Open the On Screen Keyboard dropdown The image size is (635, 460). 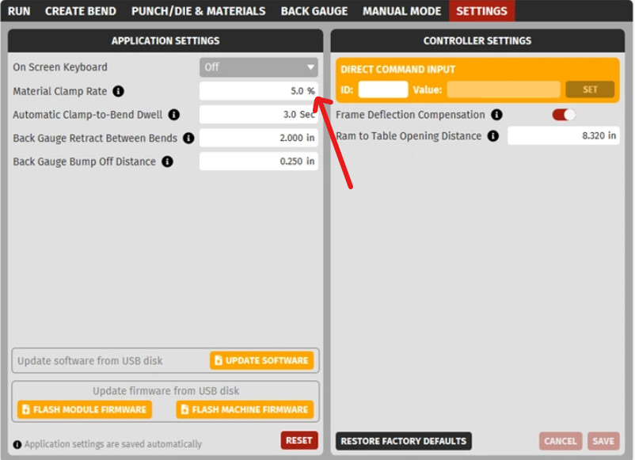(258, 67)
